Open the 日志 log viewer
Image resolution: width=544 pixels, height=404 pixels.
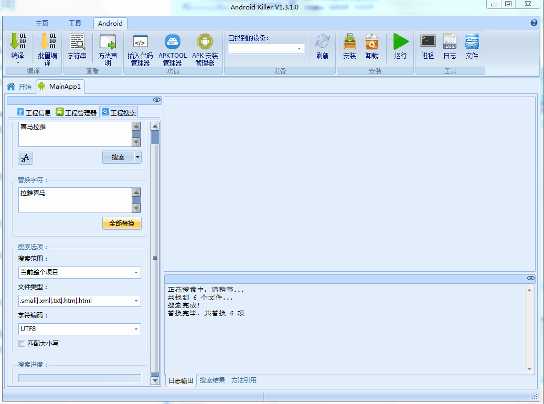coord(450,46)
